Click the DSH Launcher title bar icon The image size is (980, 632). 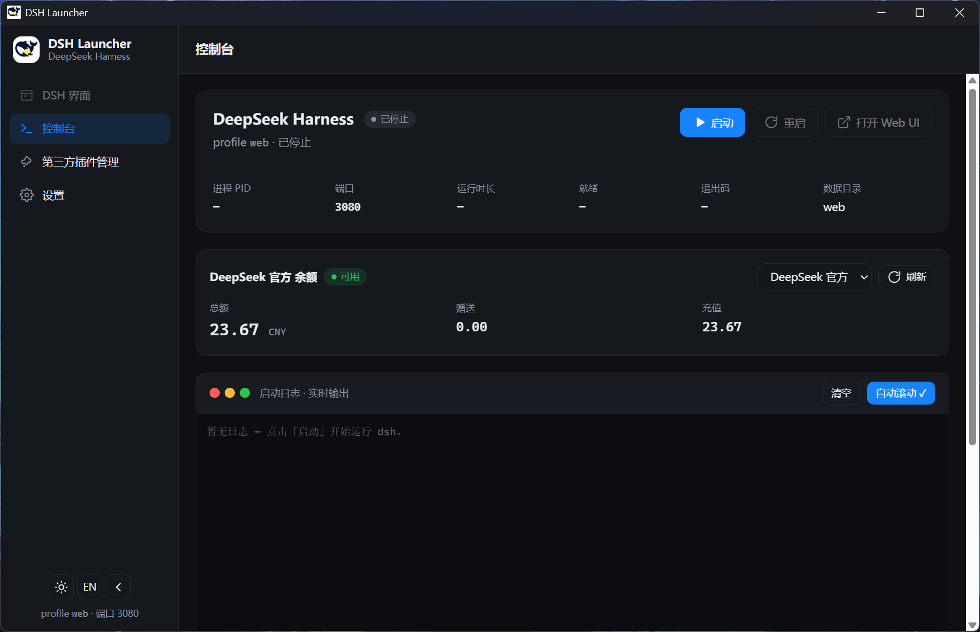[14, 12]
